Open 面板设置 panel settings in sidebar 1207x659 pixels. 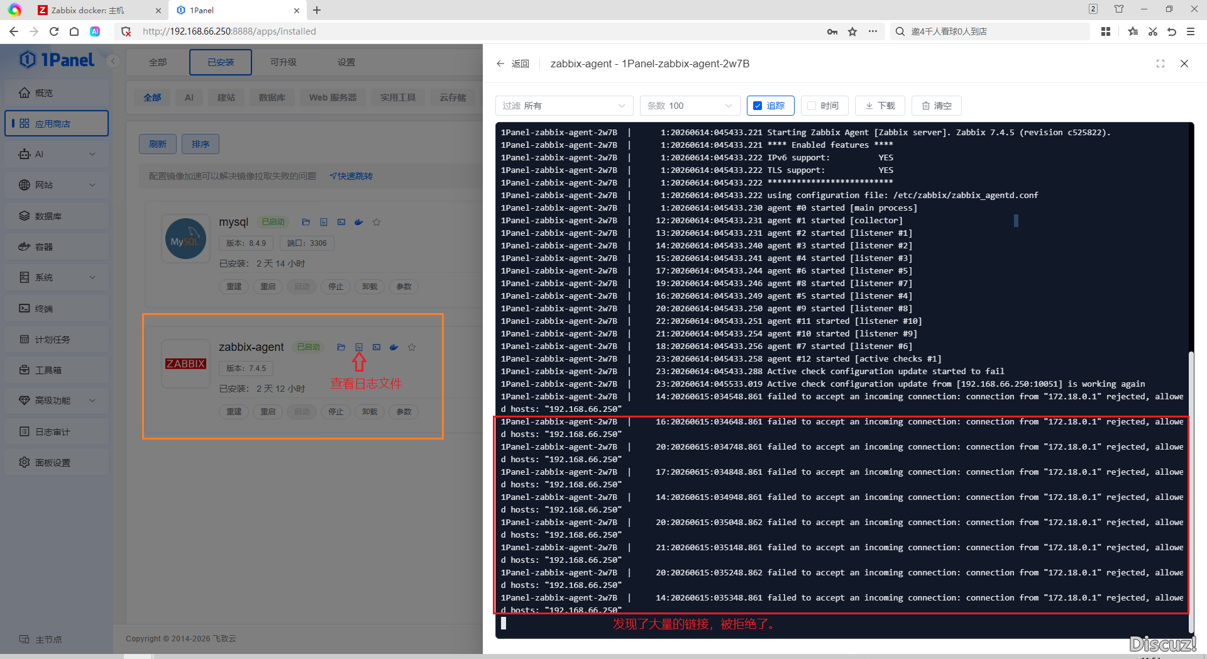[x=57, y=462]
